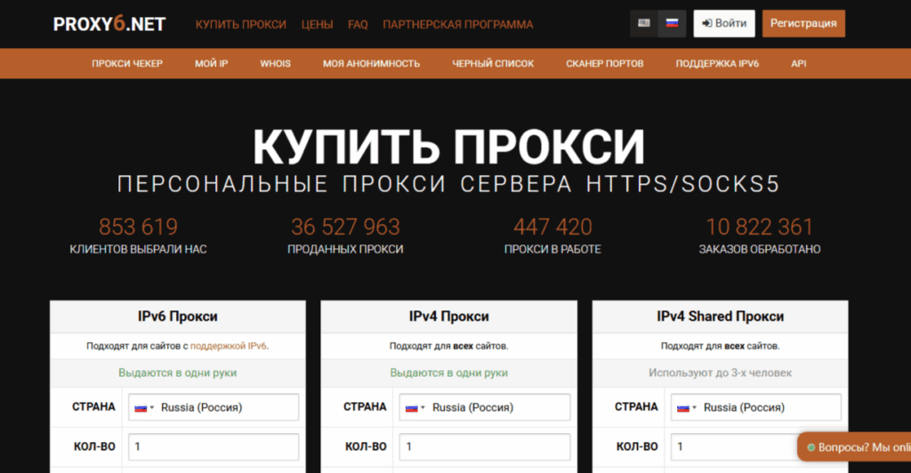The width and height of the screenshot is (911, 473).
Task: Click the КУПИТЬ ПРОКСИ main heading
Action: pyautogui.click(x=448, y=147)
